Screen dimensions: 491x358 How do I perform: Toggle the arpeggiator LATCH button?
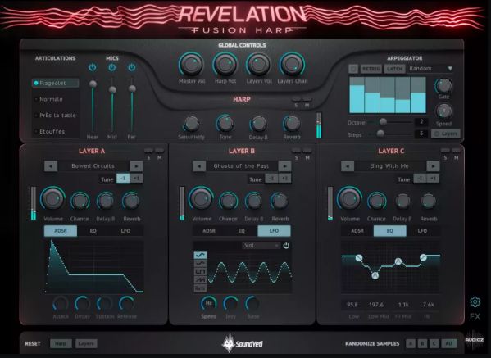point(394,69)
